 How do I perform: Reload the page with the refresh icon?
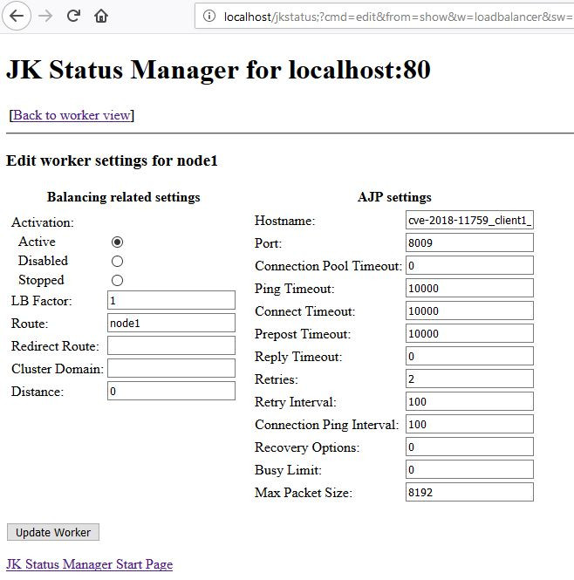click(74, 16)
